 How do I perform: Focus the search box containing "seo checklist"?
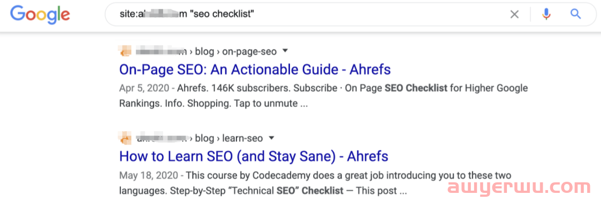pos(307,14)
